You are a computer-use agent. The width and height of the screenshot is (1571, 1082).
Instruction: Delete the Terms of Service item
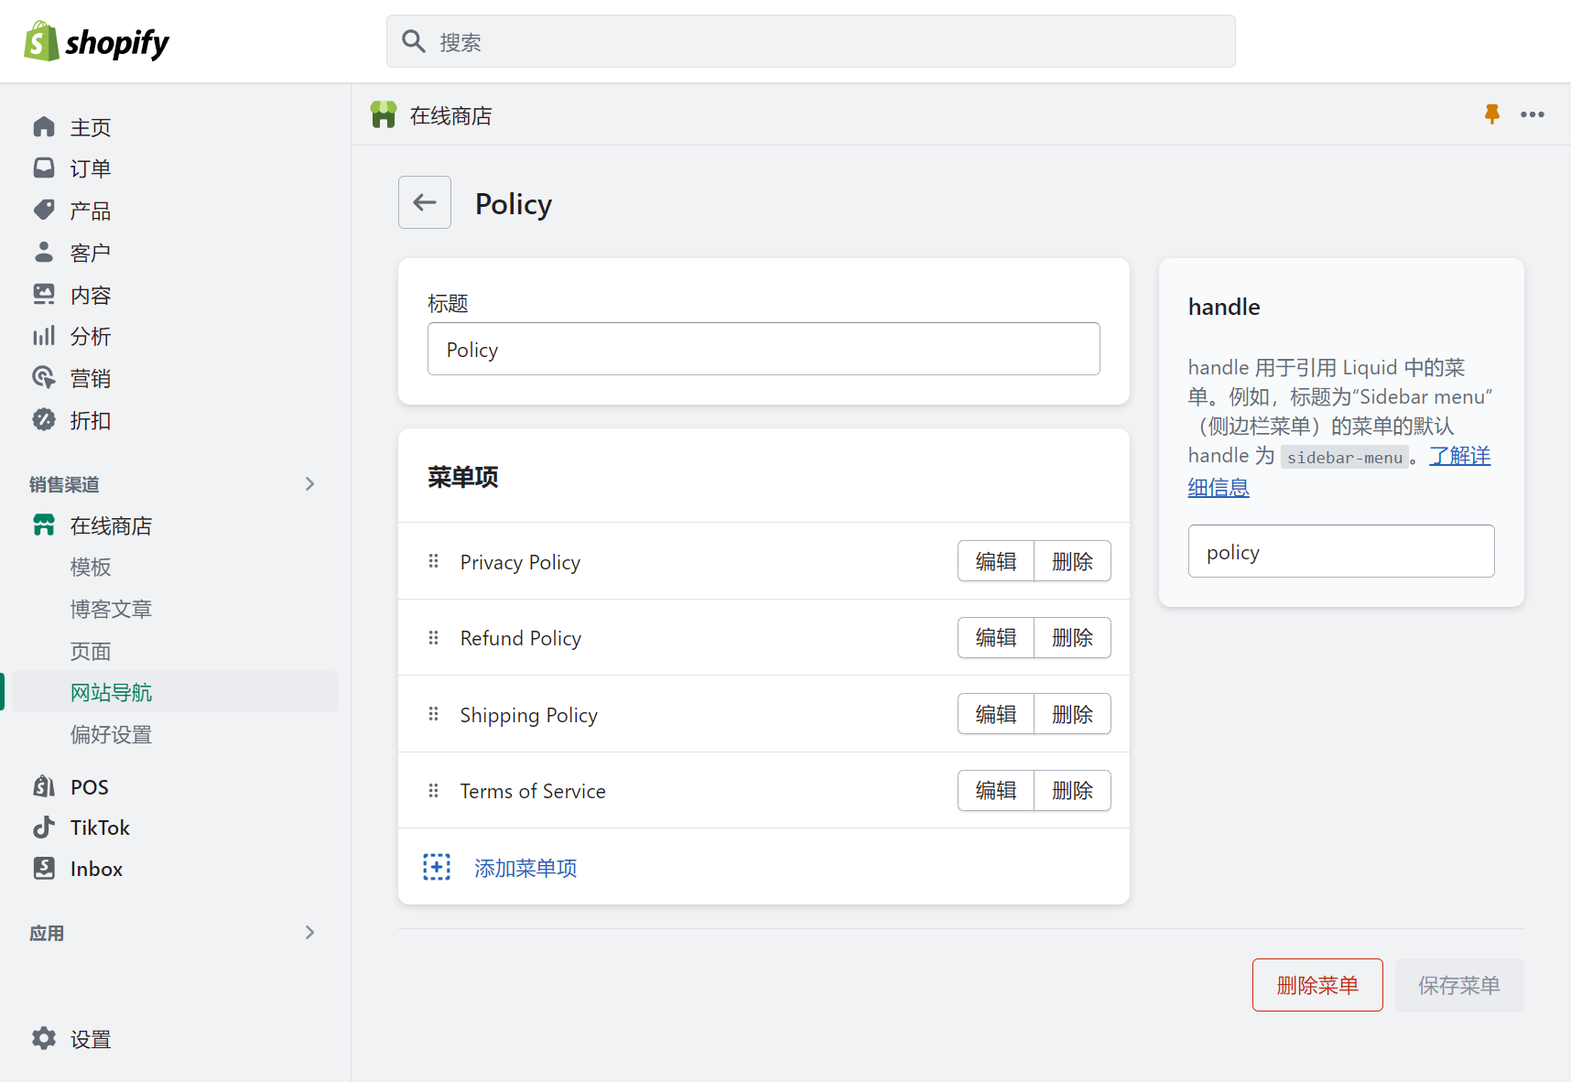(1072, 791)
